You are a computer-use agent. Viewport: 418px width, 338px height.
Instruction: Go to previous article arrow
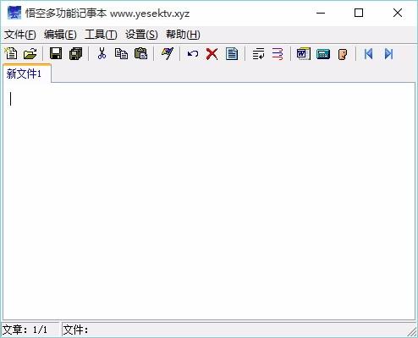tap(368, 53)
